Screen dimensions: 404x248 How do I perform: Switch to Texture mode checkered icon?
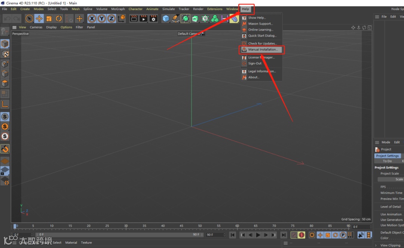click(4, 54)
